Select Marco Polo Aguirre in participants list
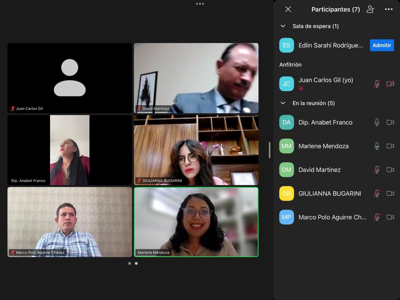 pos(332,217)
